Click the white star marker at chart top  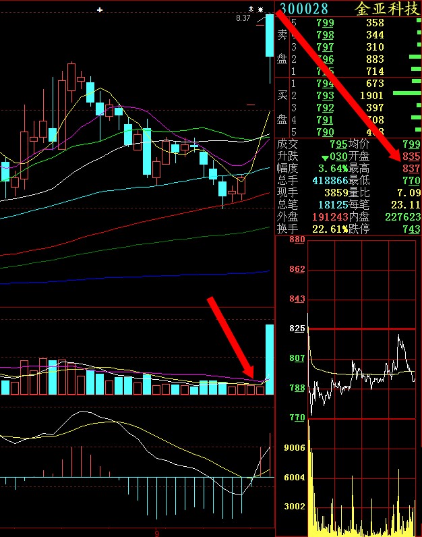coord(260,9)
